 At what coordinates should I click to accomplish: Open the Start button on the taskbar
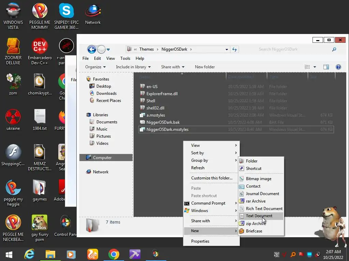click(9, 254)
